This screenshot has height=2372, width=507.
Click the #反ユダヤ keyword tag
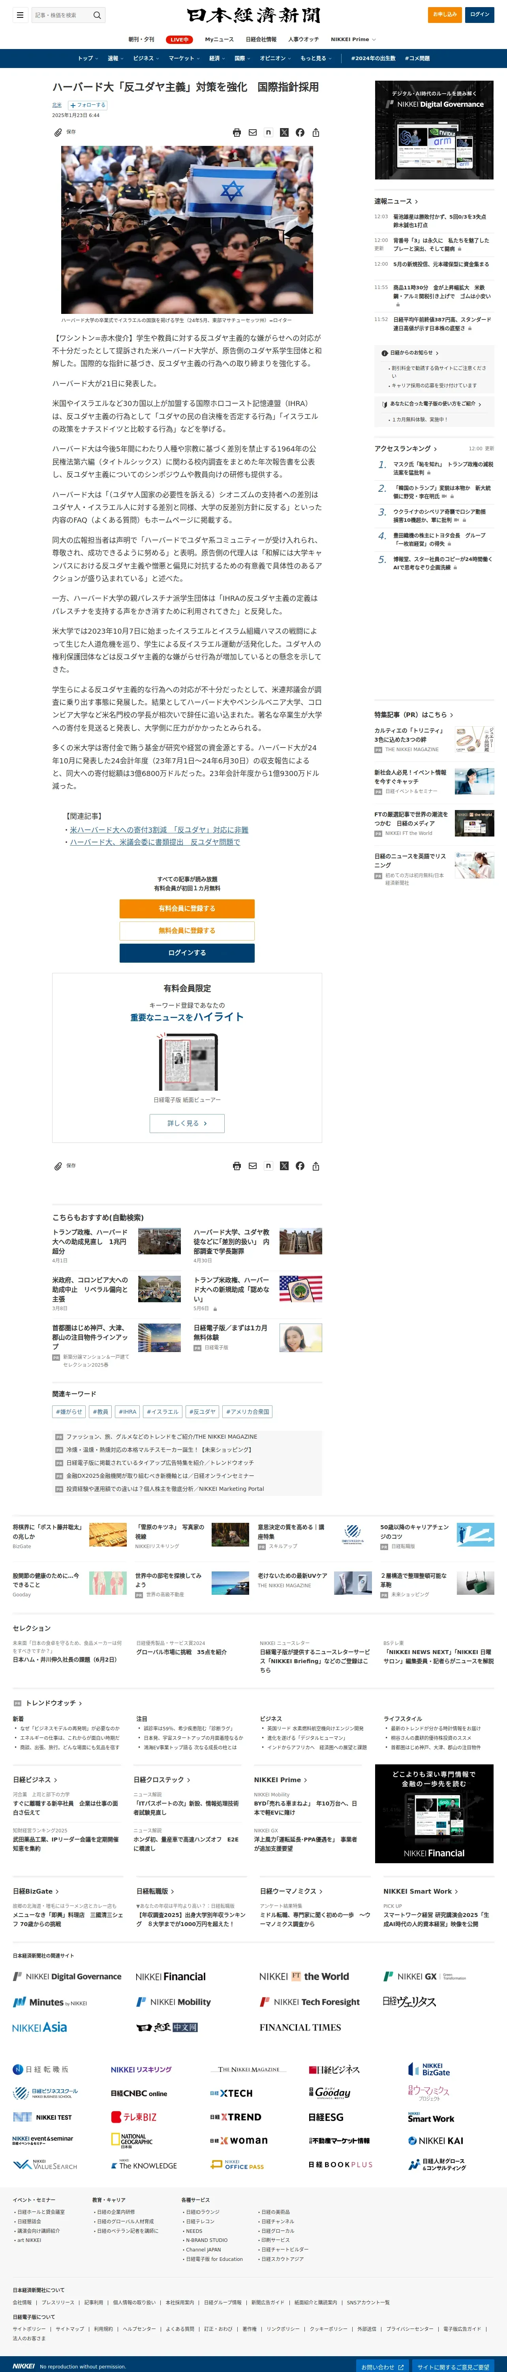pos(203,1412)
